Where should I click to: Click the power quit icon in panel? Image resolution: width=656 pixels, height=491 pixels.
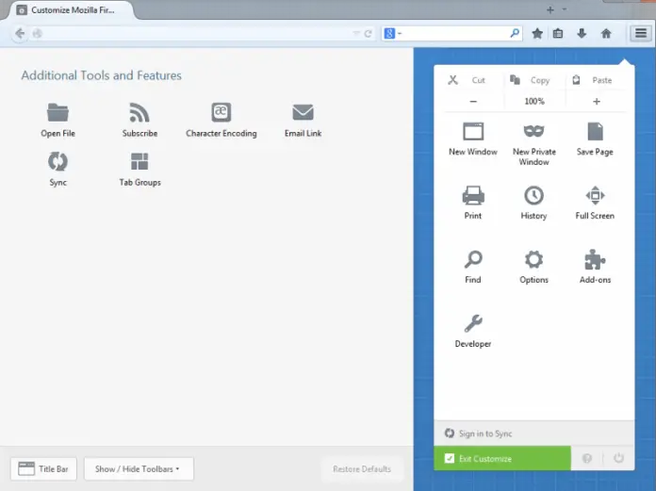[x=618, y=458]
